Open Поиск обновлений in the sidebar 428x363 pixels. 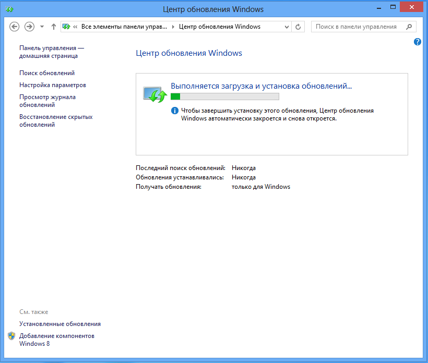pos(47,73)
